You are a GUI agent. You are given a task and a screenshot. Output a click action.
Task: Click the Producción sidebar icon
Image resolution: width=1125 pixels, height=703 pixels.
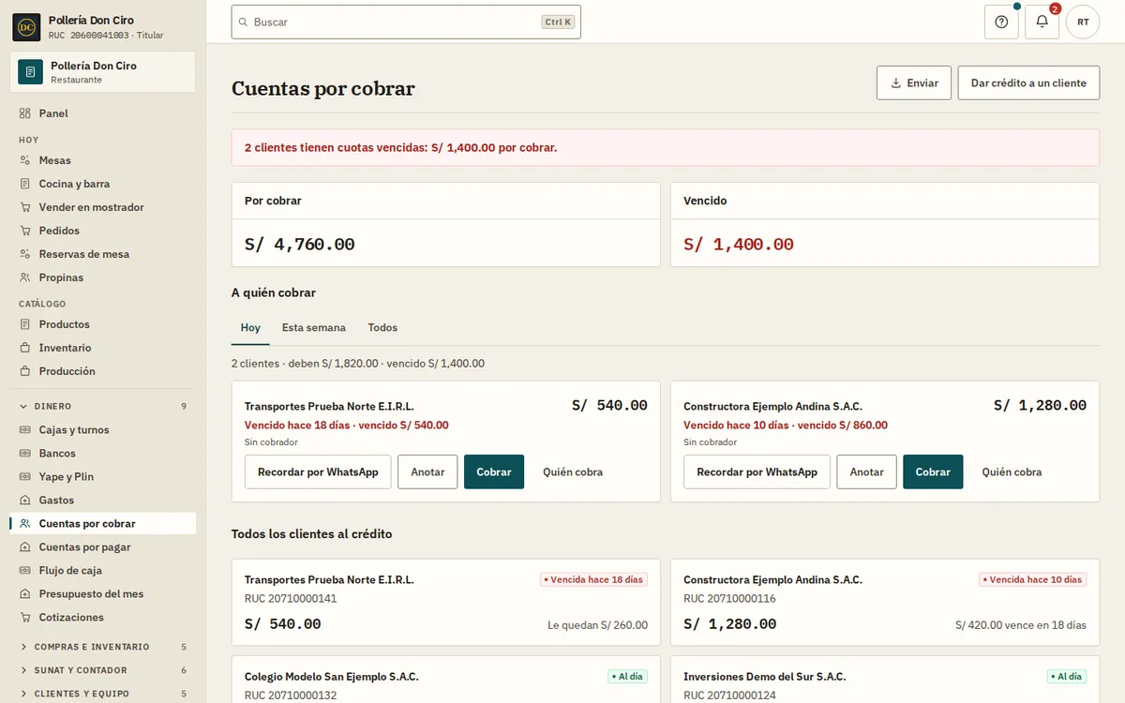coord(25,371)
